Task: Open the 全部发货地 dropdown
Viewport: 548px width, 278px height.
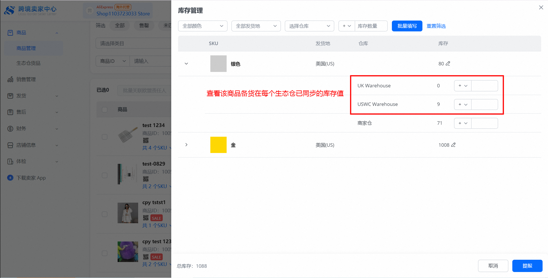Action: click(256, 26)
